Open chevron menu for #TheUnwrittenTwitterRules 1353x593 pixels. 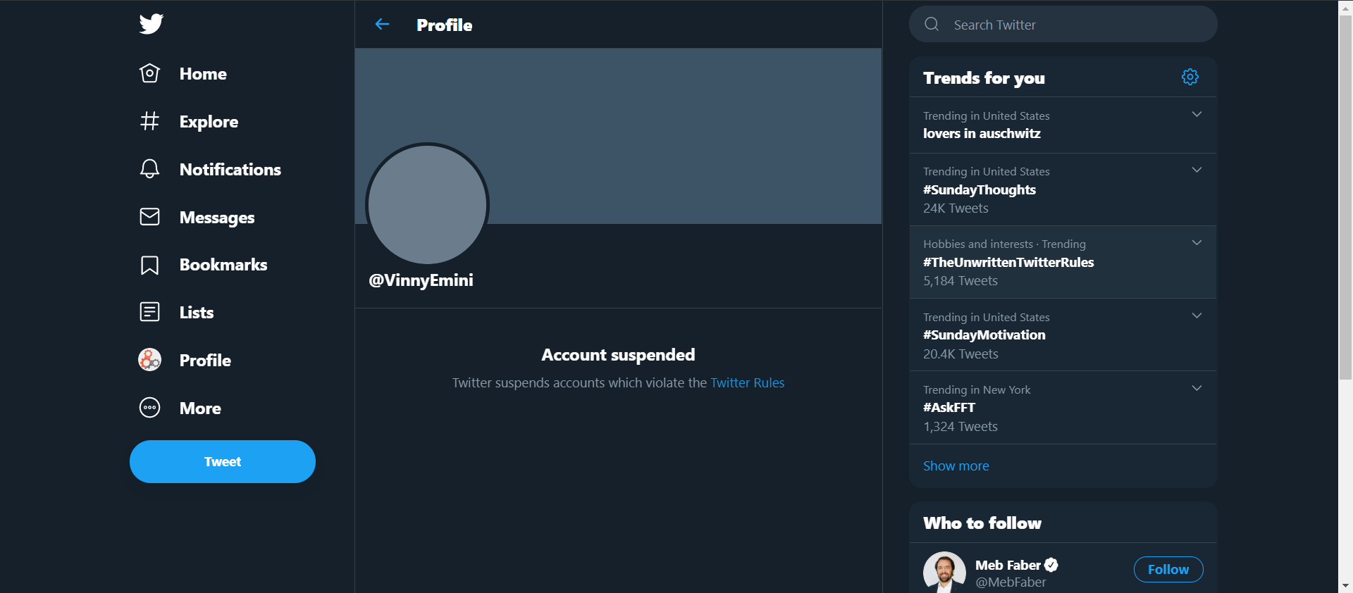[1196, 243]
